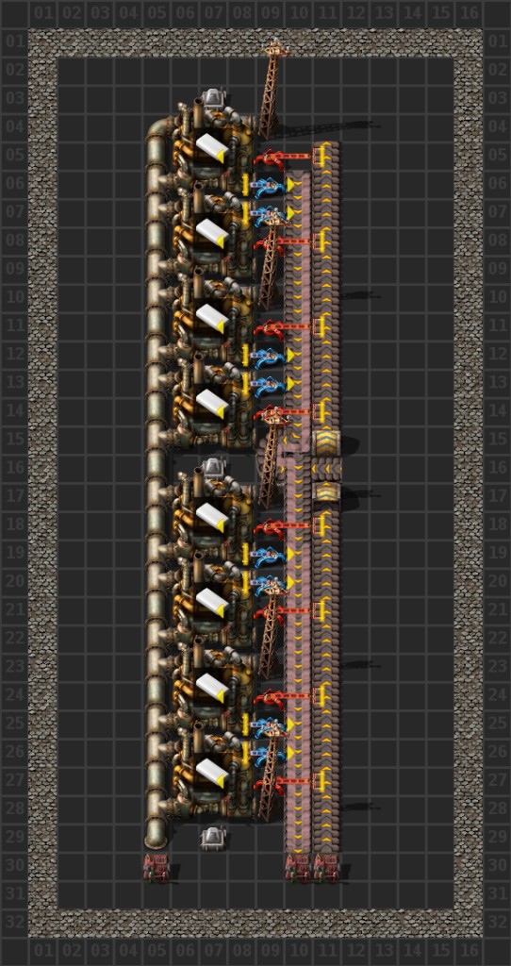Select the red long-handed inserter in row 14
The height and width of the screenshot is (966, 511).
pos(292,413)
